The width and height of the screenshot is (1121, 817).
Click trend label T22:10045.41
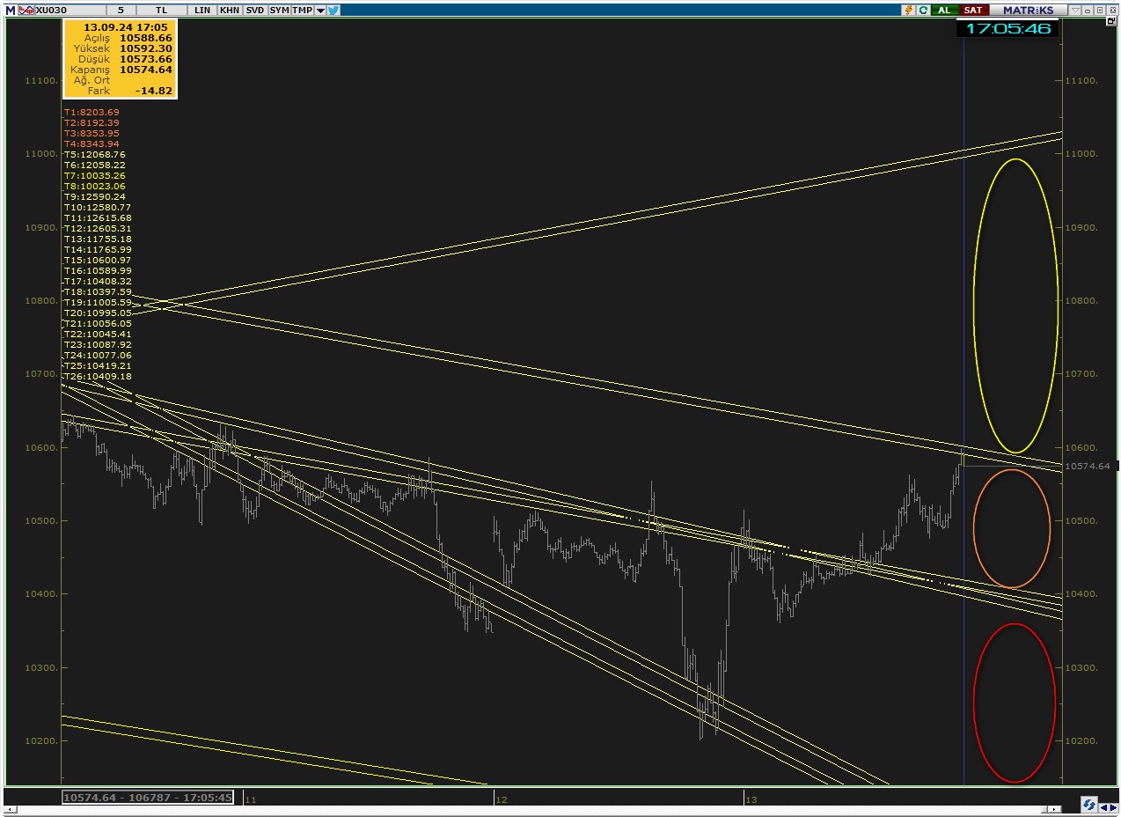point(98,334)
